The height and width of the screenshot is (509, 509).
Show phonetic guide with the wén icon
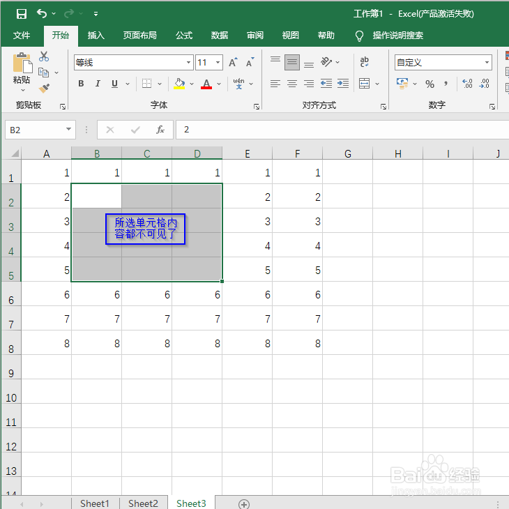coord(239,84)
